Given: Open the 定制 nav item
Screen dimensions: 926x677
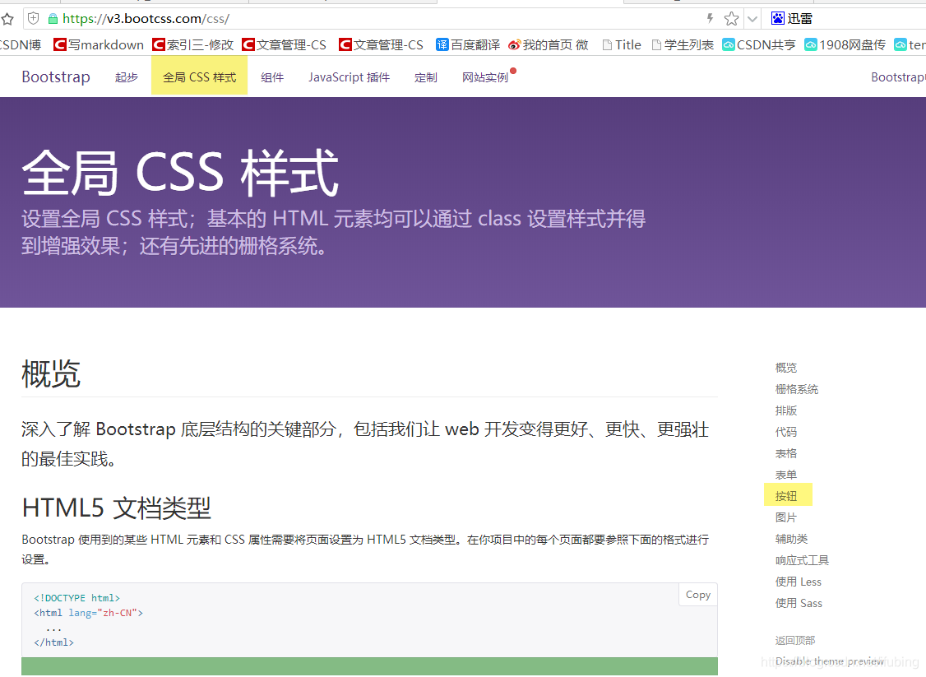Looking at the screenshot, I should (426, 77).
